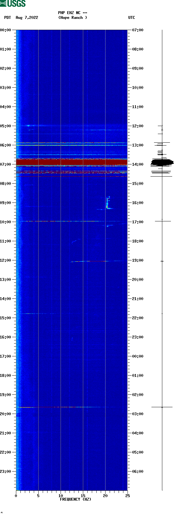Click the 'FREQUENCY (HZ)' axis label
Viewport: 176px width, 516px height.
(76, 499)
